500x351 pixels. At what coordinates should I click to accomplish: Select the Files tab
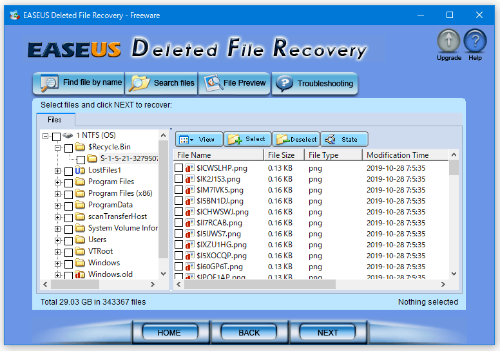coord(56,120)
